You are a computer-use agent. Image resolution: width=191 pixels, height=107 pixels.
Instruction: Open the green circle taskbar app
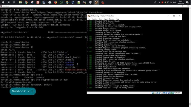(61, 2)
